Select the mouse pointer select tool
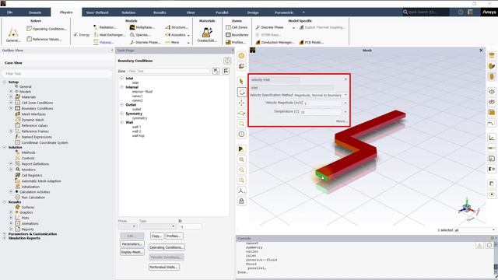 tap(241, 81)
